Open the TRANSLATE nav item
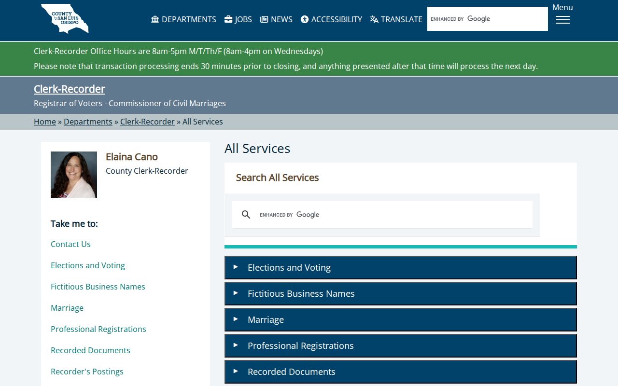618x386 pixels. [x=396, y=19]
